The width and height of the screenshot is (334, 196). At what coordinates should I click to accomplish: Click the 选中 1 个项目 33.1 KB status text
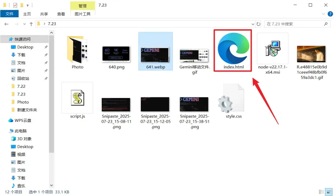coord(49,192)
